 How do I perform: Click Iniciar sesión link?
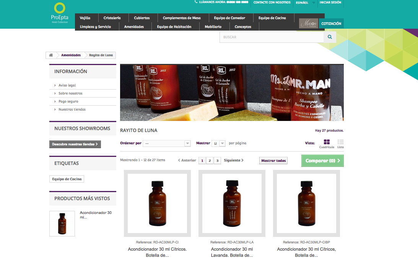point(330,2)
